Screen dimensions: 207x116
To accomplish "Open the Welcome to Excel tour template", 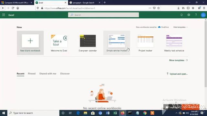I will [59, 43].
